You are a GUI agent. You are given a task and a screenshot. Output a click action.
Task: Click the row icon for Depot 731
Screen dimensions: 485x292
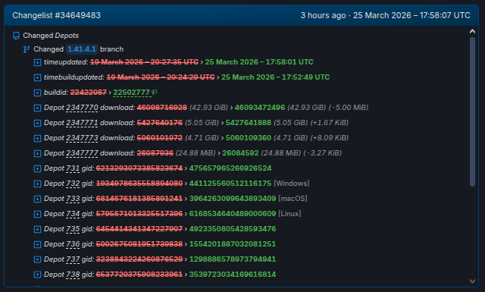coord(37,169)
